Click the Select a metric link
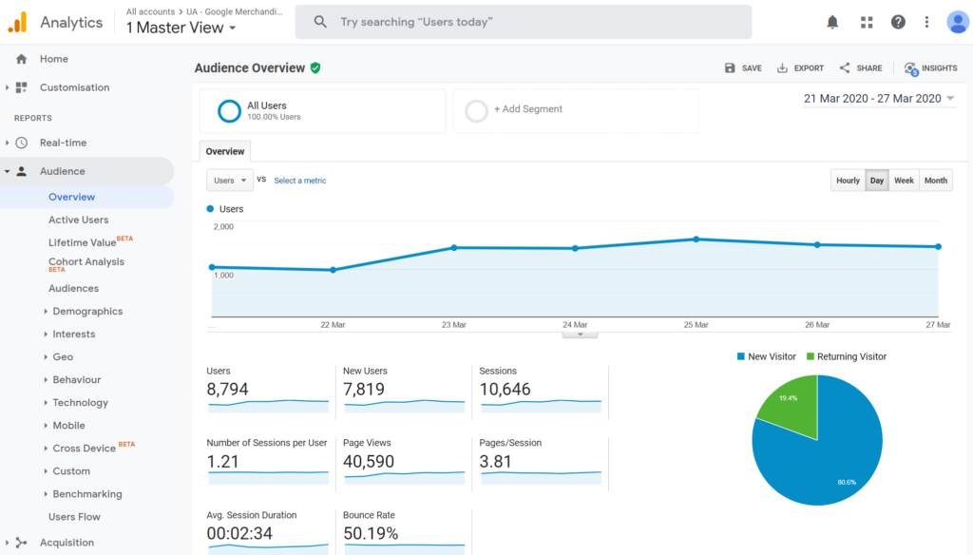Image resolution: width=973 pixels, height=555 pixels. point(299,181)
